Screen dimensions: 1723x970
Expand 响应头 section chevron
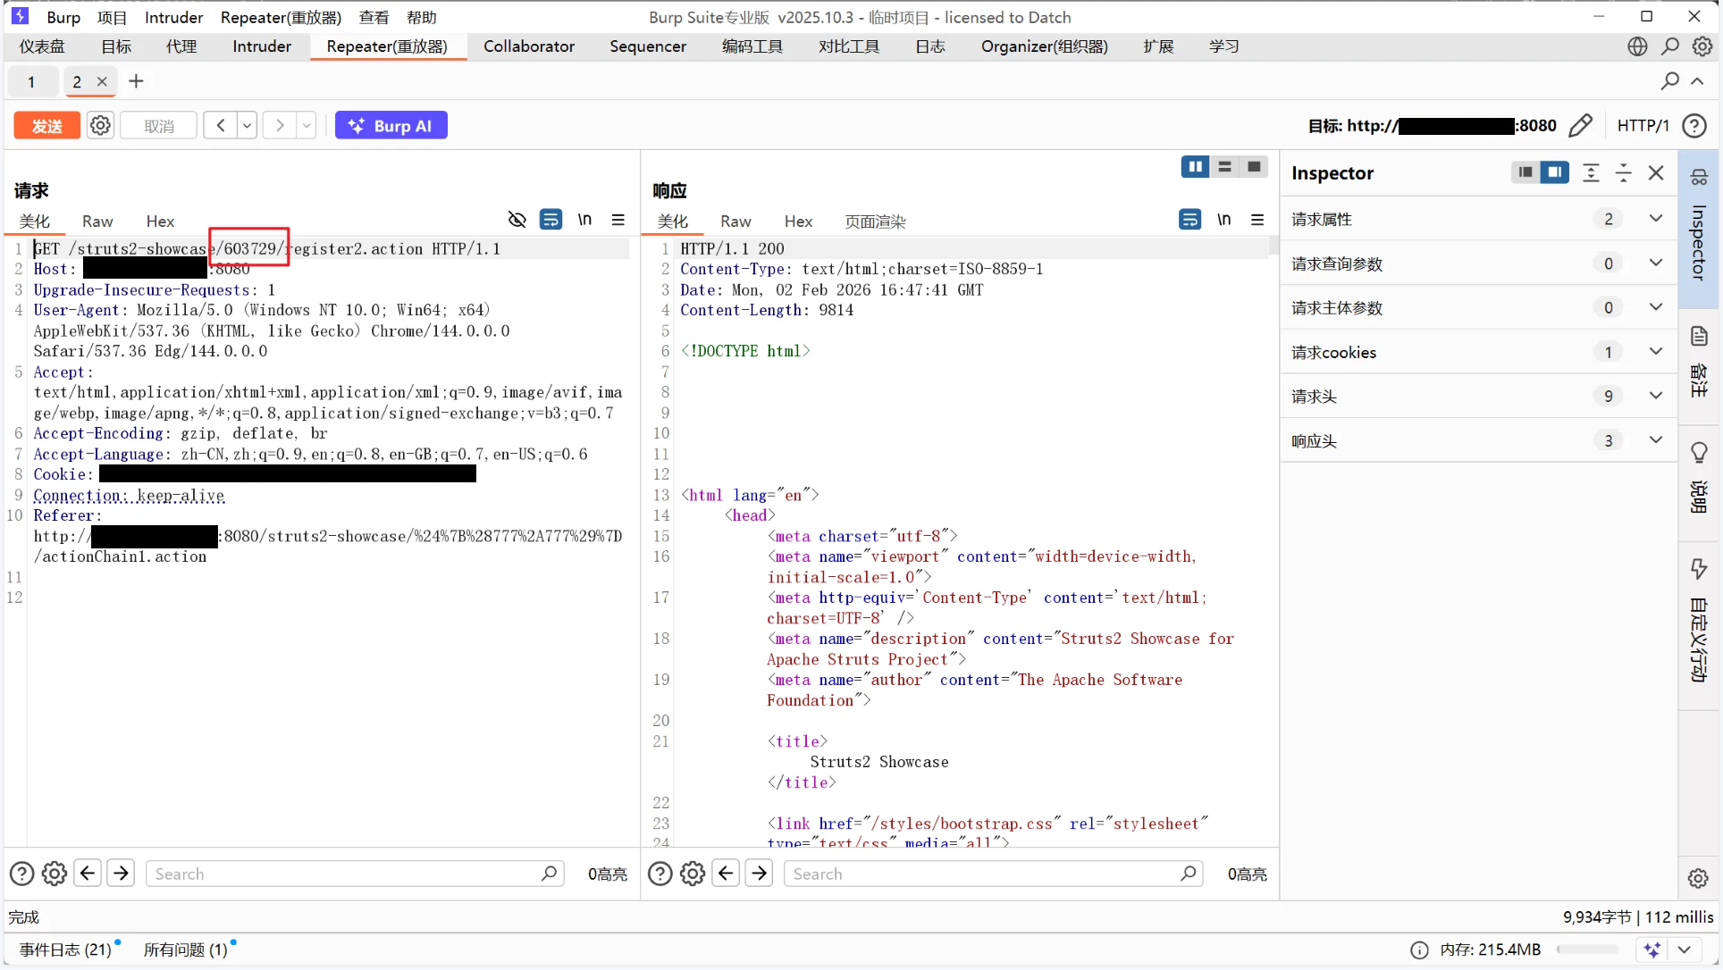click(x=1656, y=440)
